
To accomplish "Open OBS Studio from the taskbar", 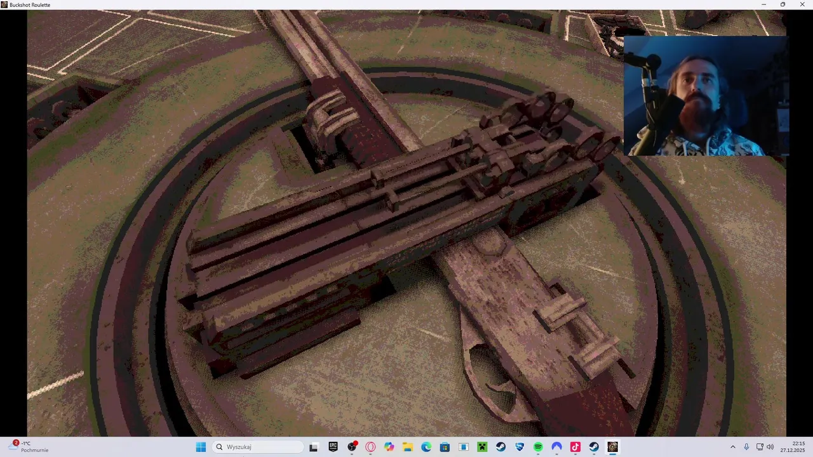I will coord(352,447).
